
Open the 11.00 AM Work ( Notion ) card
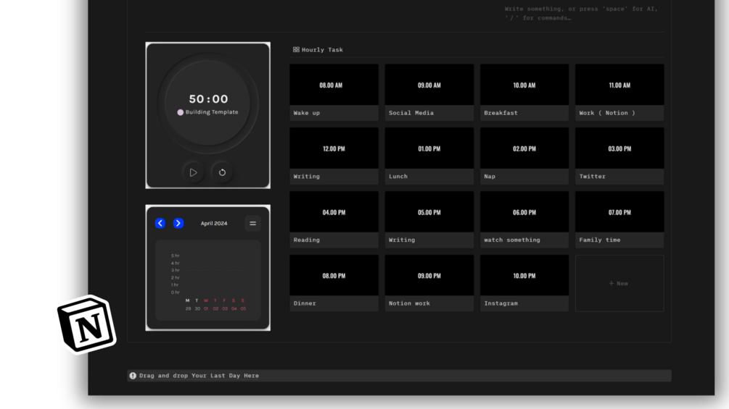coord(619,92)
